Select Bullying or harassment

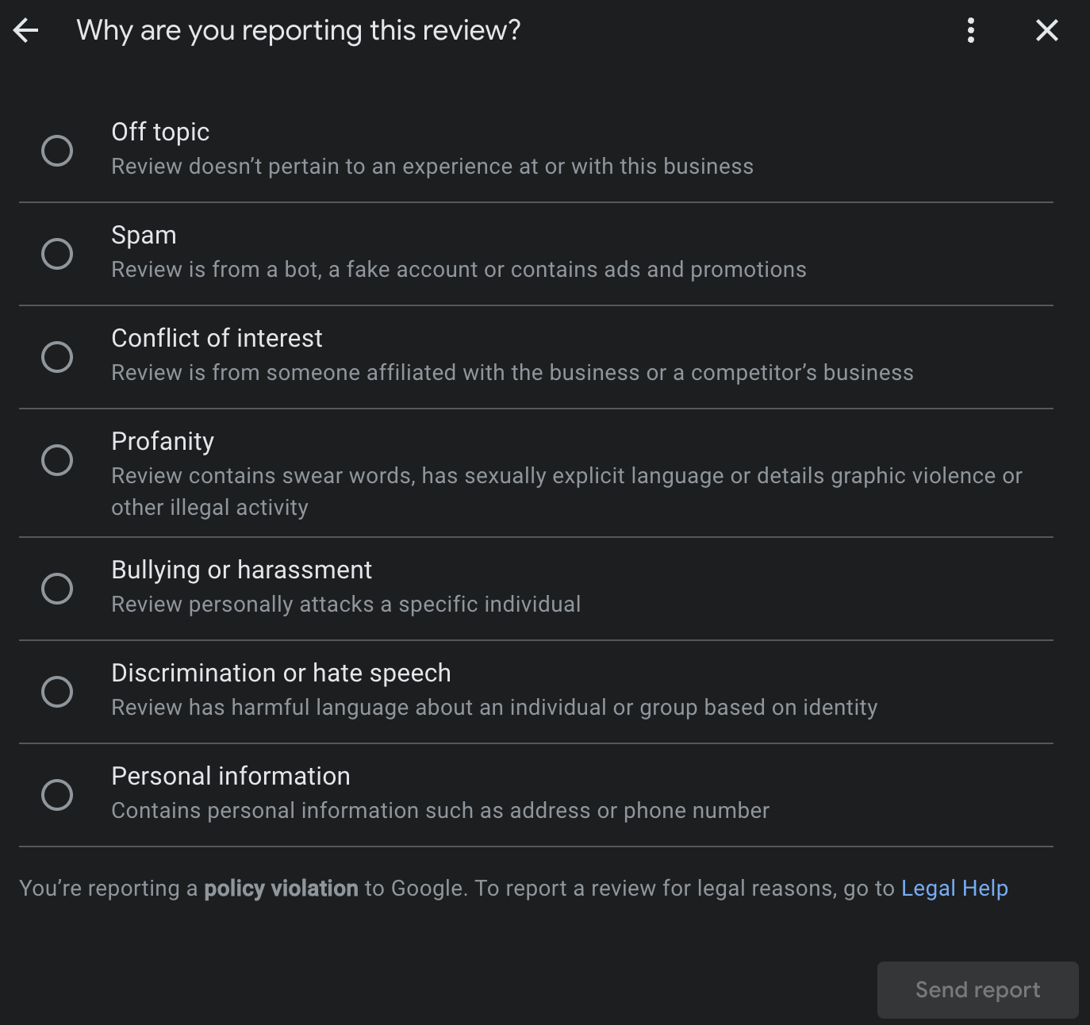(56, 588)
